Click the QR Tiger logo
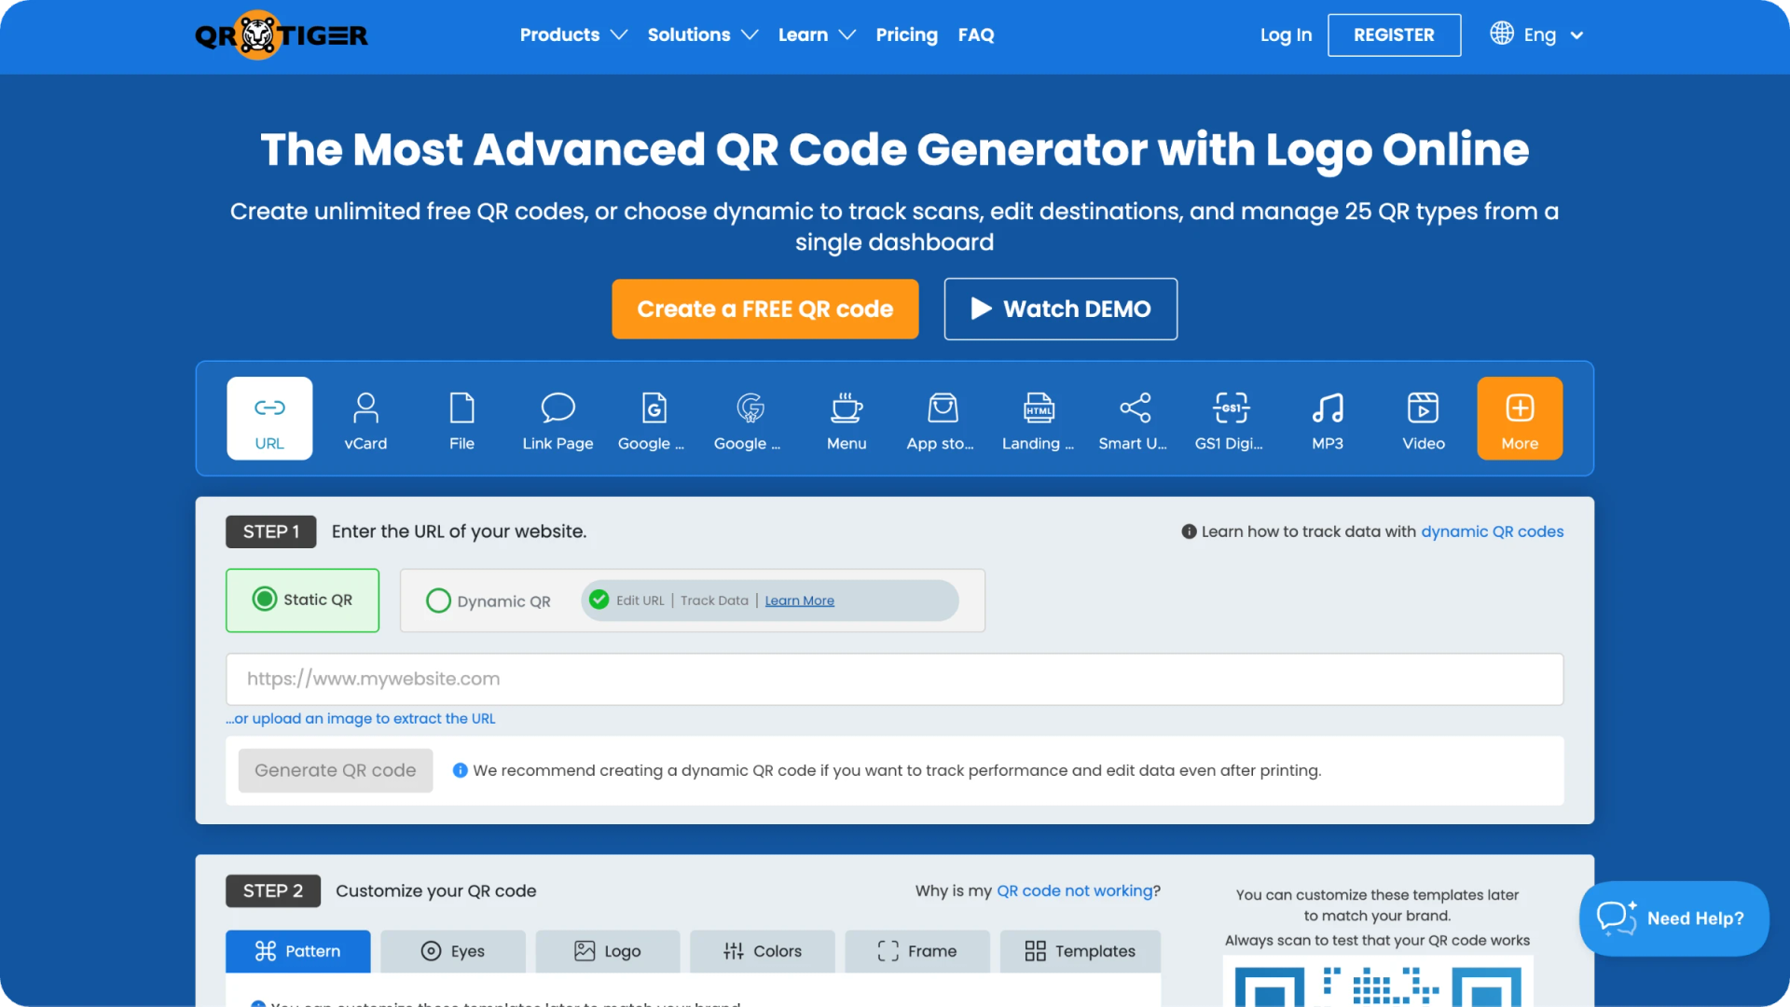Viewport: 1790px width, 1007px height. [x=282, y=35]
